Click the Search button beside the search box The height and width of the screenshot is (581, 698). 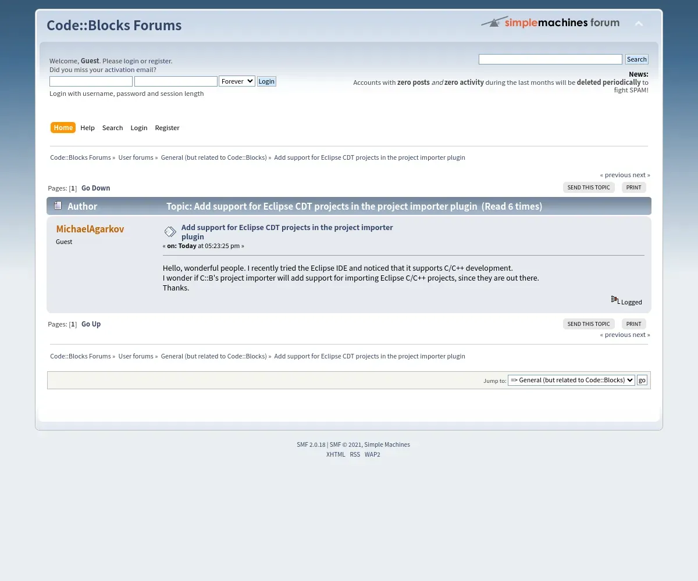tap(636, 59)
